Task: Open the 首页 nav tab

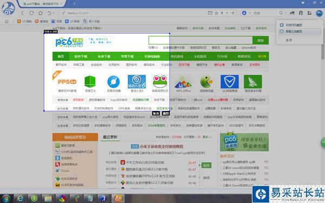Action: pos(61,56)
